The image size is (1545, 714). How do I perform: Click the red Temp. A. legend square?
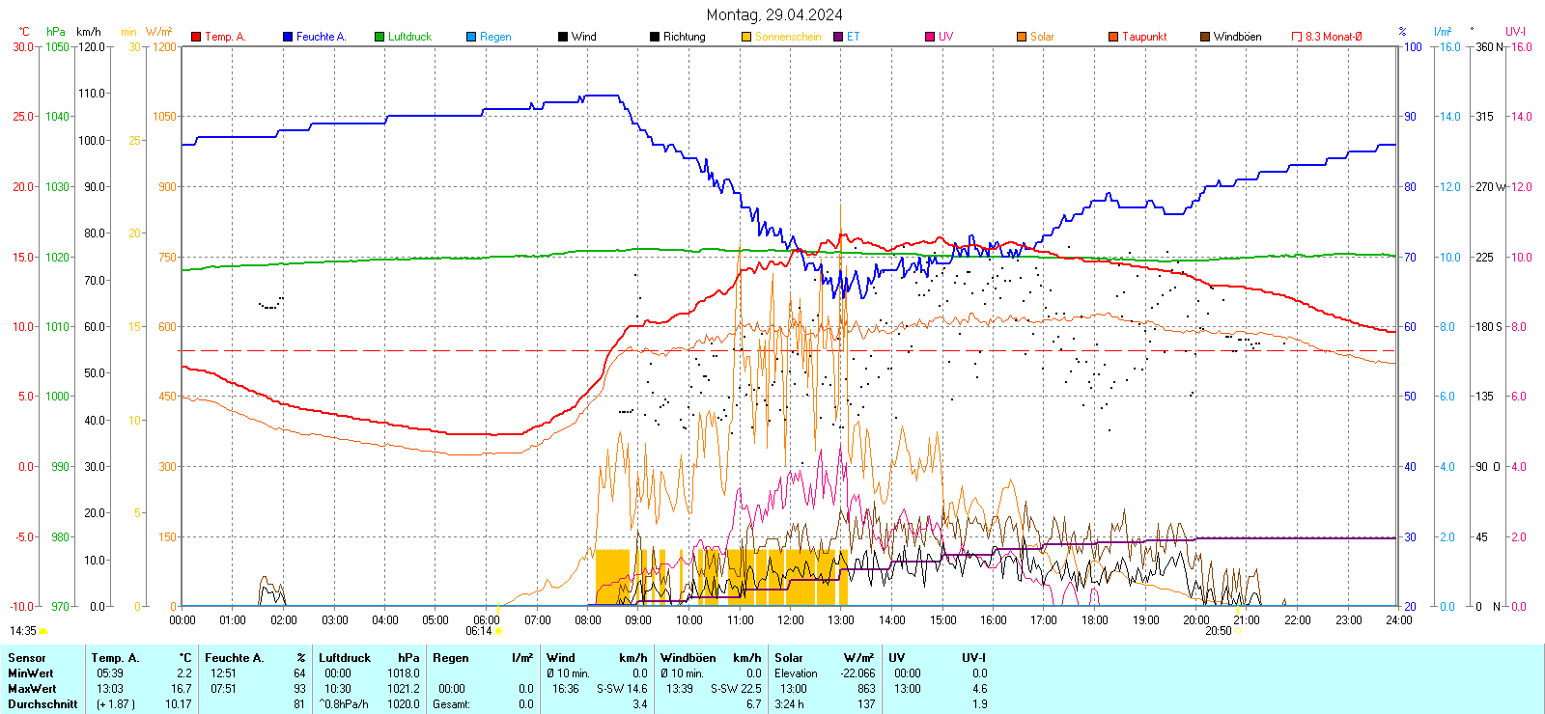pyautogui.click(x=196, y=37)
